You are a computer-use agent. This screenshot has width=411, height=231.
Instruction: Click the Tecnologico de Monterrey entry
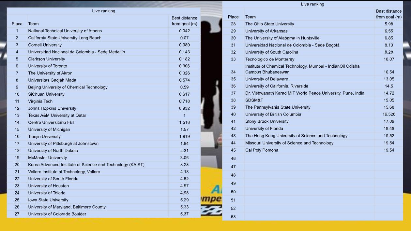point(270,59)
